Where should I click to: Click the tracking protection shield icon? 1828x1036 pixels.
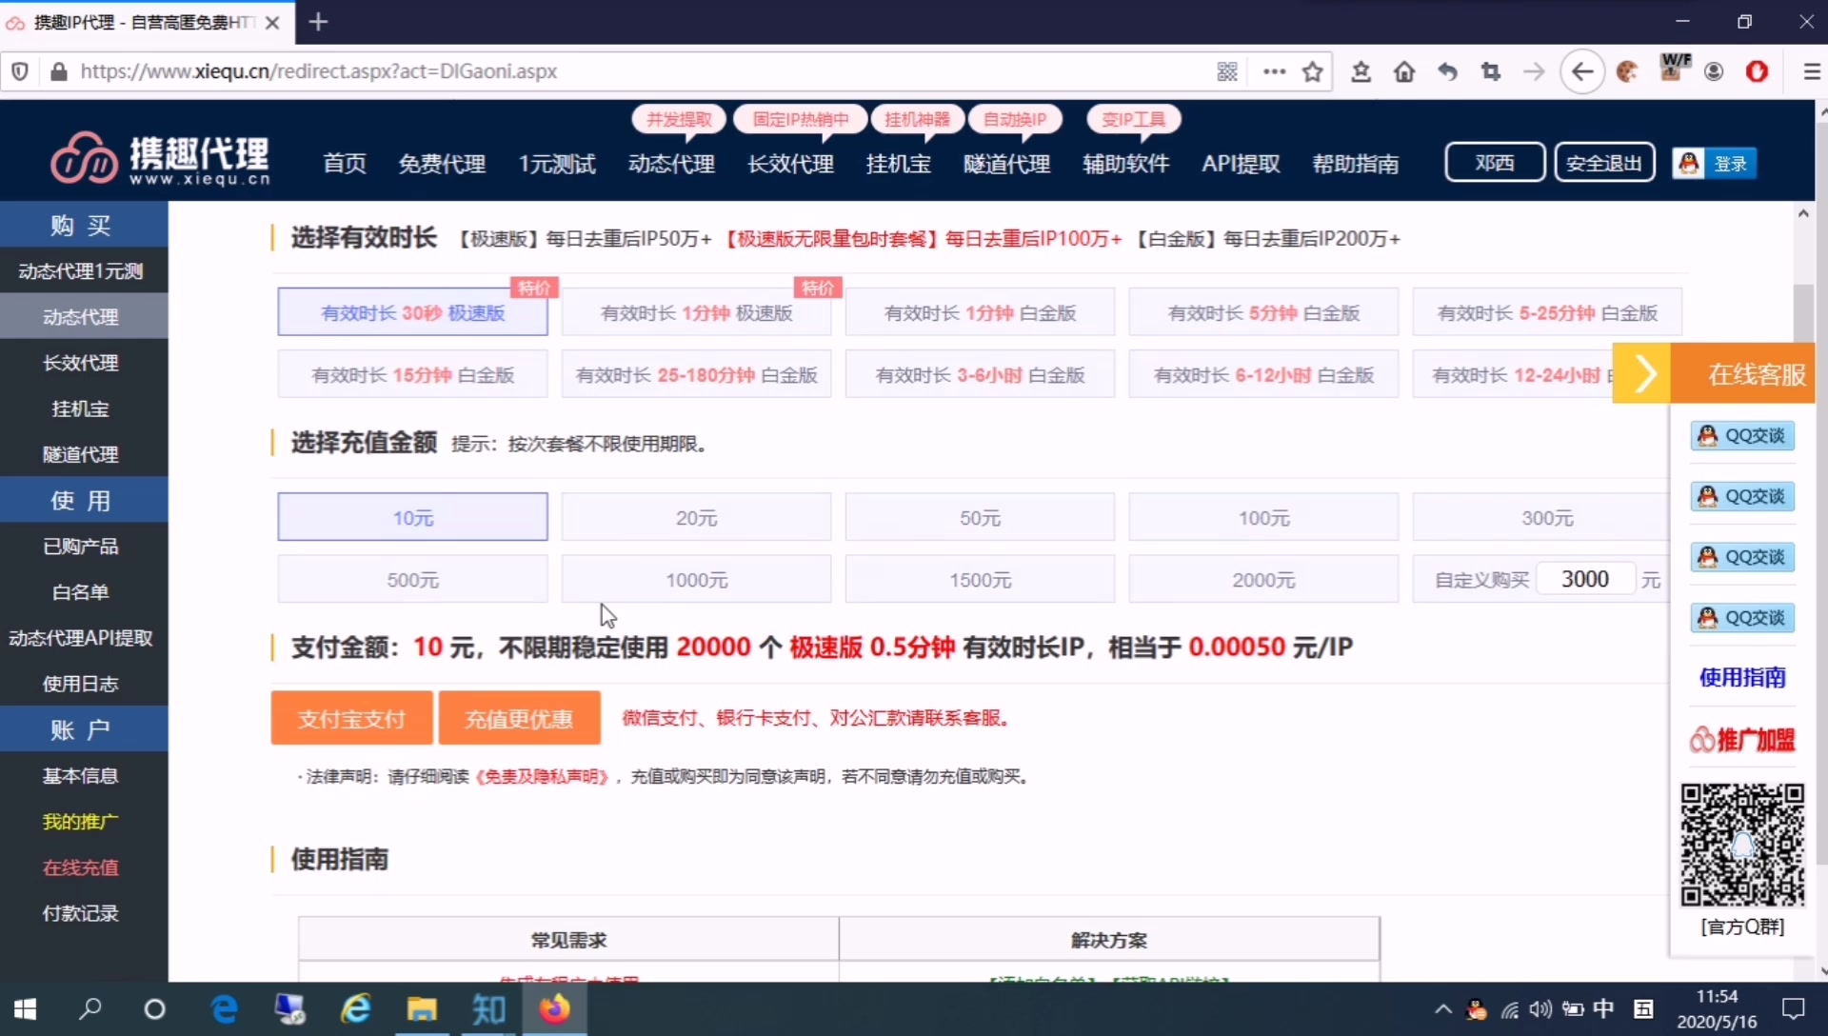click(20, 71)
